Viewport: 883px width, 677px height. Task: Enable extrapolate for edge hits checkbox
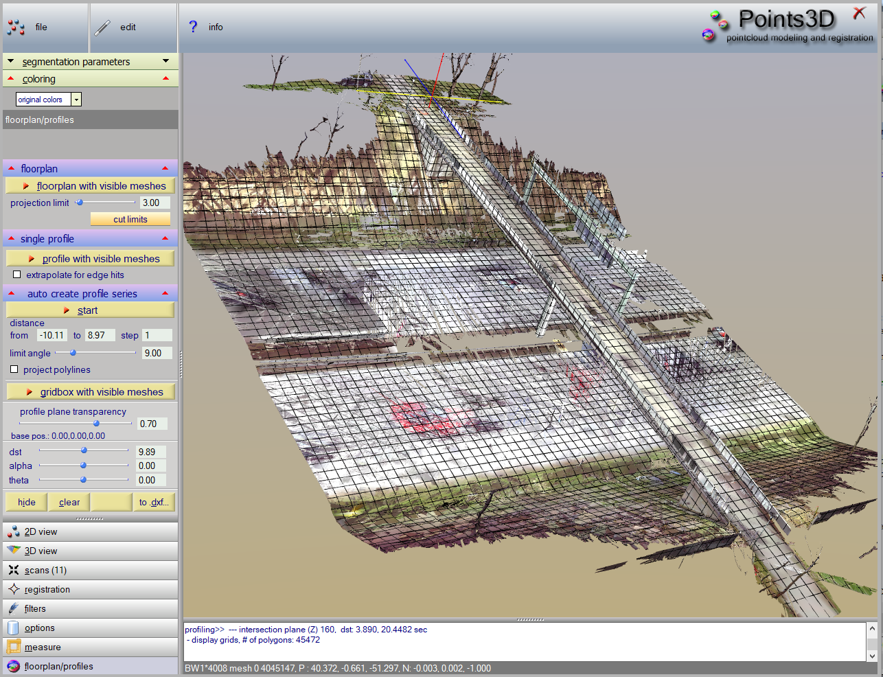coord(17,275)
